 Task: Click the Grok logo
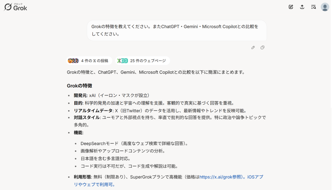[x=16, y=7]
